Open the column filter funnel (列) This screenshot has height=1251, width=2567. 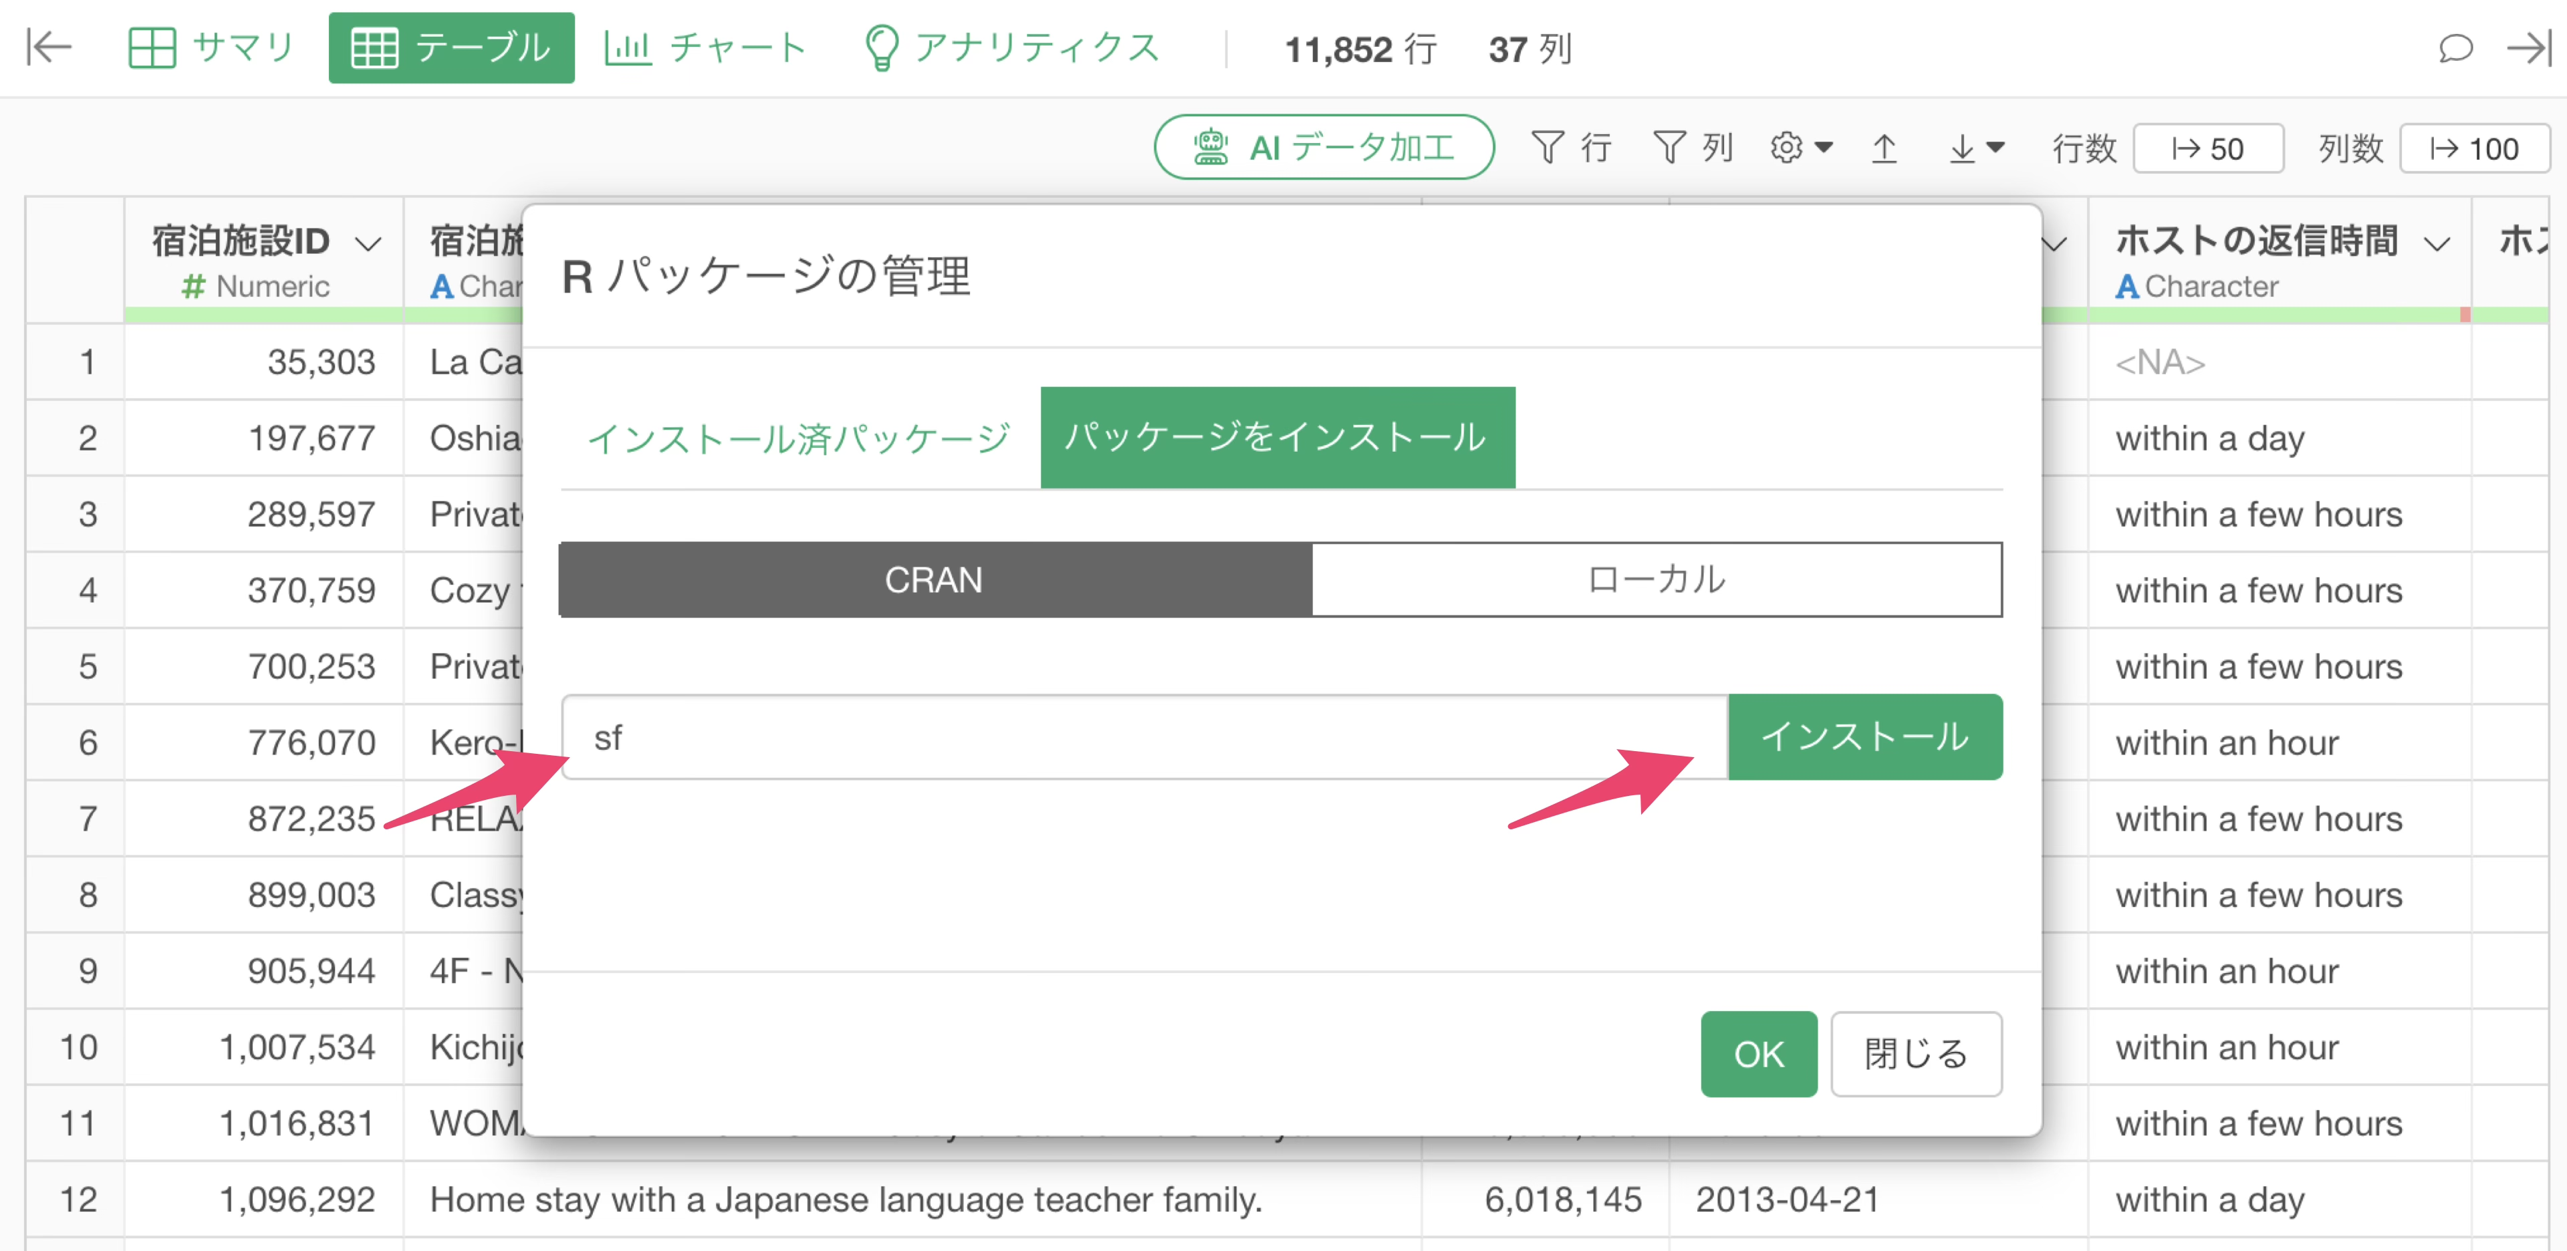click(1692, 148)
